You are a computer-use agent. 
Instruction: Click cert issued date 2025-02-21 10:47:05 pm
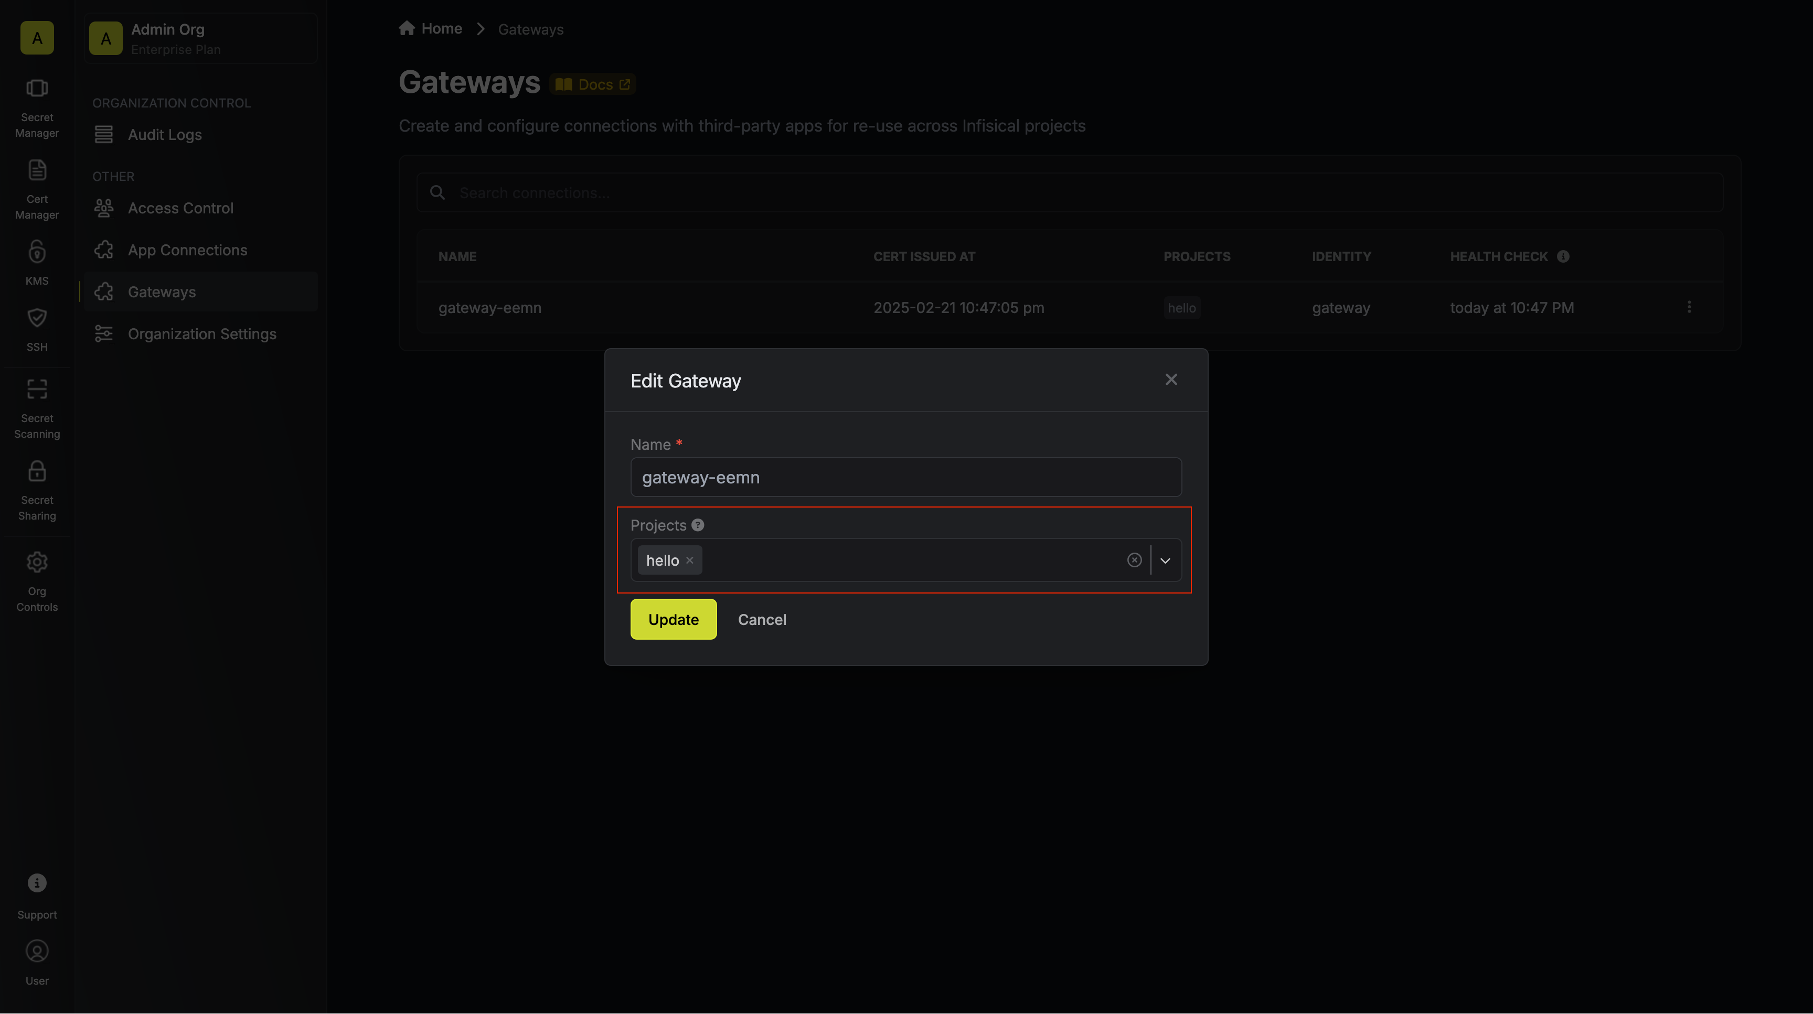pos(958,308)
